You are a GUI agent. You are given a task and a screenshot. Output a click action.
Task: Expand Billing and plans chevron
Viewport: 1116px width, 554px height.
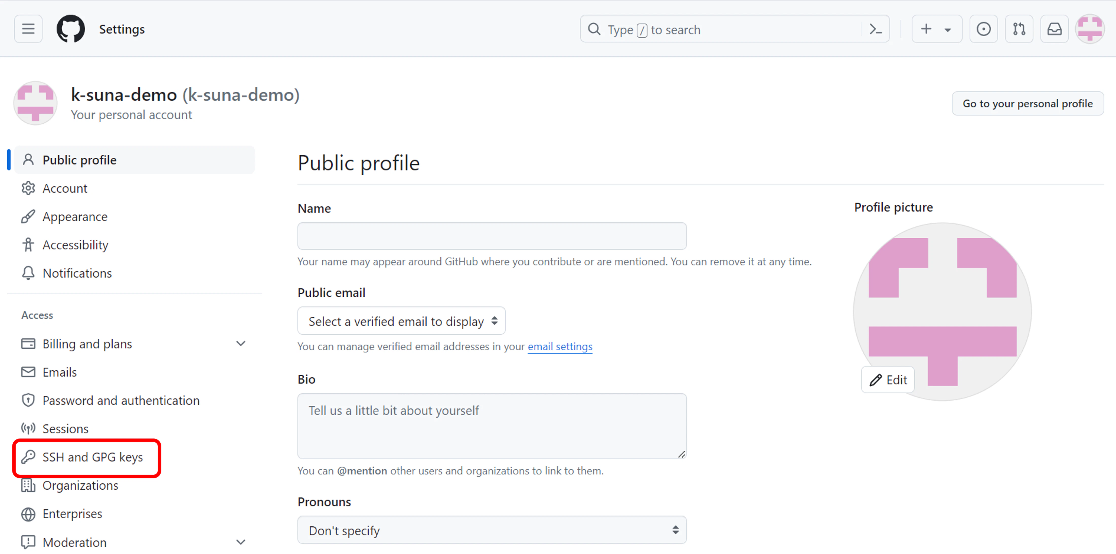click(241, 344)
